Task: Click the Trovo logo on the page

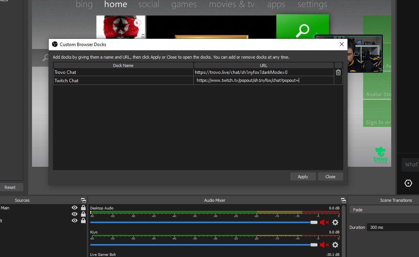Action: pos(380,154)
